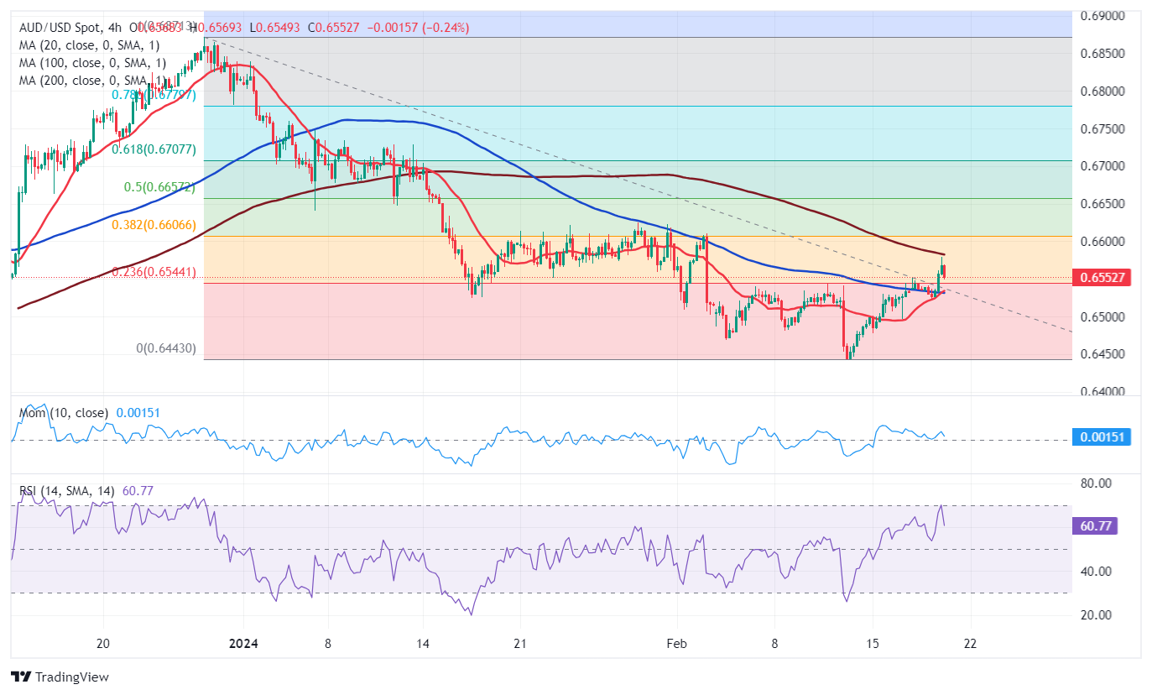The height and width of the screenshot is (695, 1152).
Task: Click the 15 date label on time axis
Action: click(x=873, y=645)
